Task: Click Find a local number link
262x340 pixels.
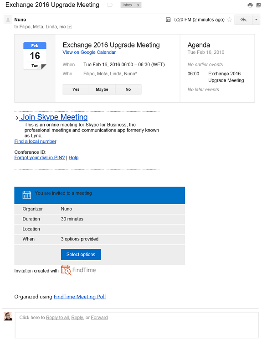Action: 35,141
